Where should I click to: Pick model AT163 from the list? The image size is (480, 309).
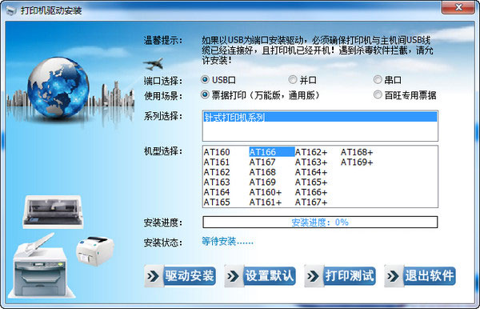coord(217,183)
